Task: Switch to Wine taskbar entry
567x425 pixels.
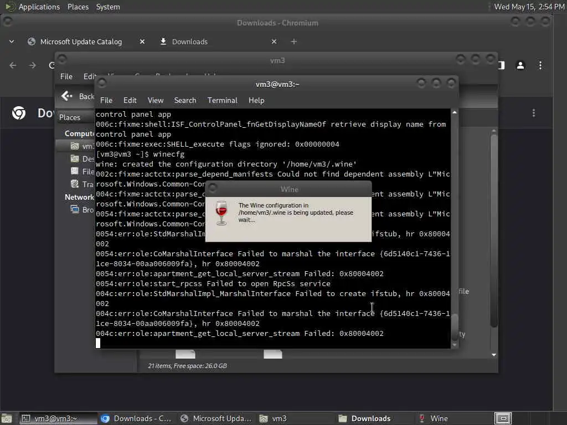Action: [434, 418]
